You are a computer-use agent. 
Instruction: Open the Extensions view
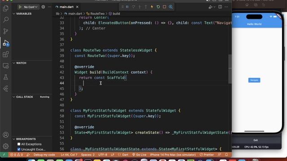[6, 54]
